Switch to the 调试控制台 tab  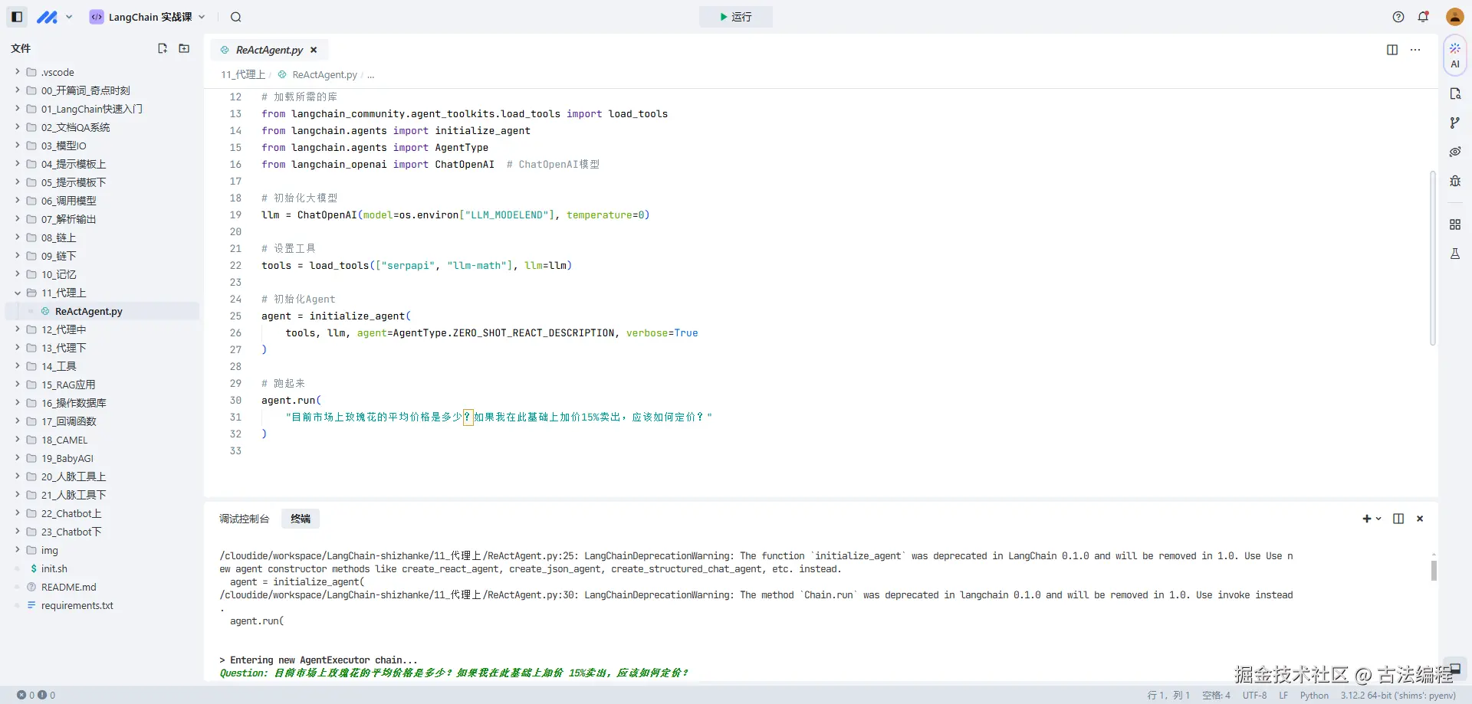pyautogui.click(x=244, y=519)
